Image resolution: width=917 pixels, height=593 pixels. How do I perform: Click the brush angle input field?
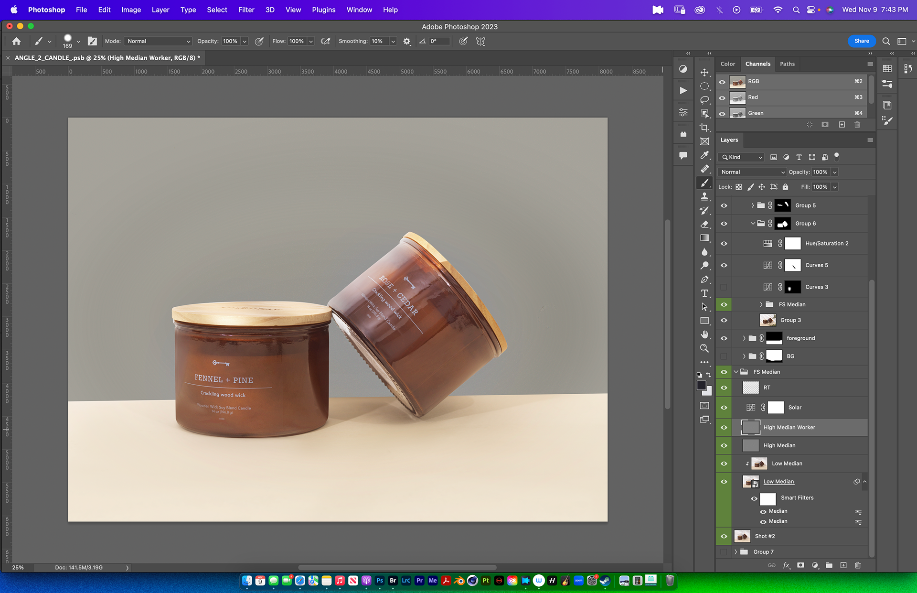coord(439,42)
